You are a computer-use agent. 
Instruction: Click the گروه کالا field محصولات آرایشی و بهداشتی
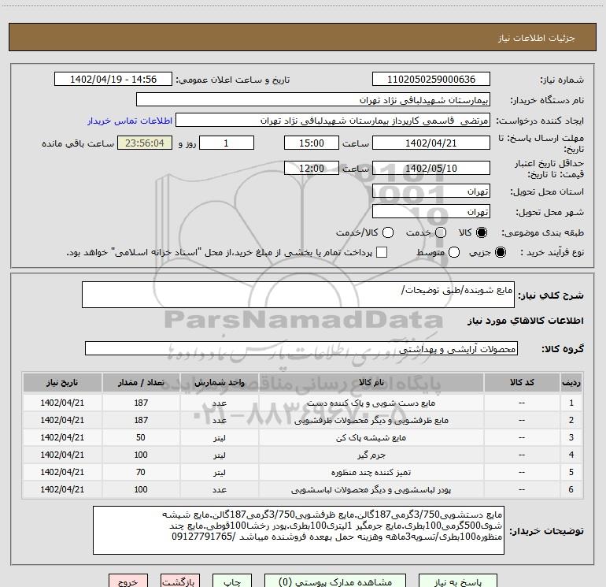tap(301, 348)
